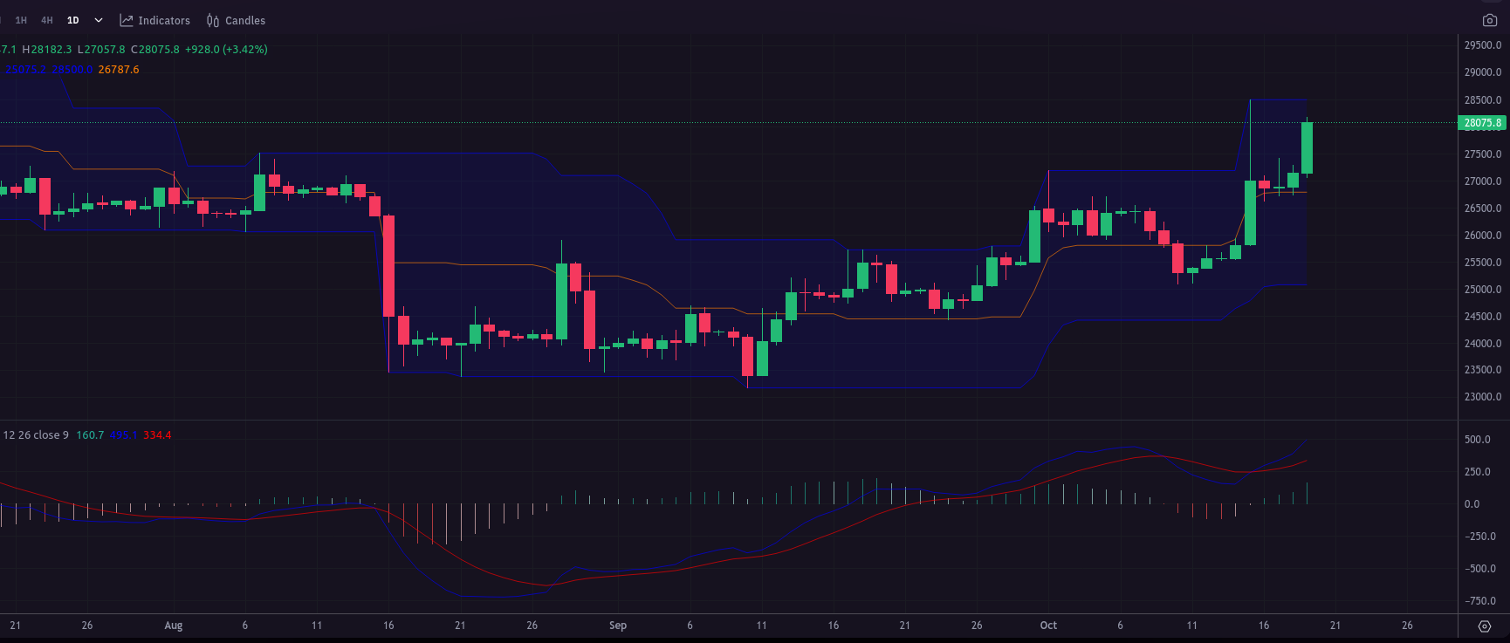Select the 1D timeframe
Screen dimensions: 1510x643
(73, 20)
